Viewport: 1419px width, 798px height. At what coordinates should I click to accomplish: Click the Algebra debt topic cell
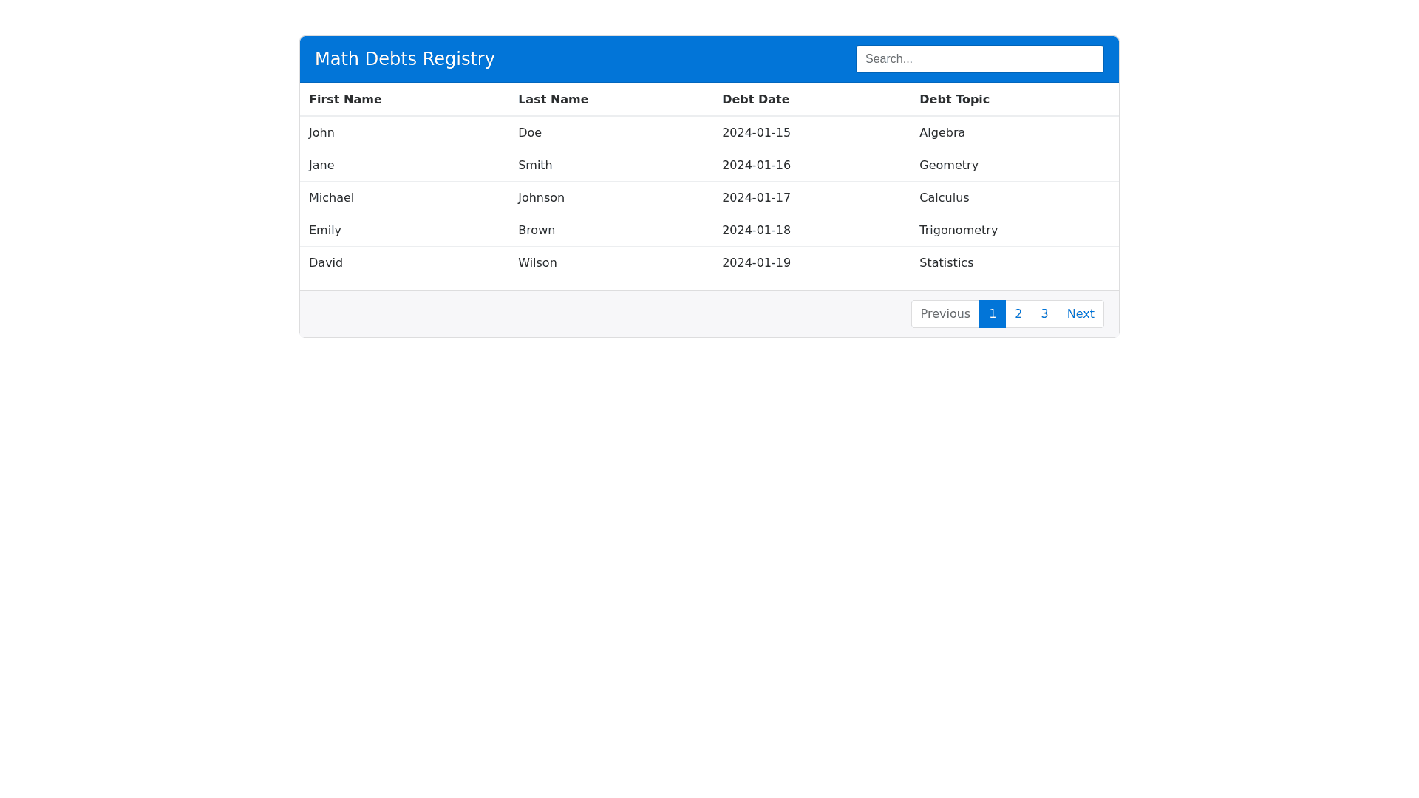[x=942, y=133]
